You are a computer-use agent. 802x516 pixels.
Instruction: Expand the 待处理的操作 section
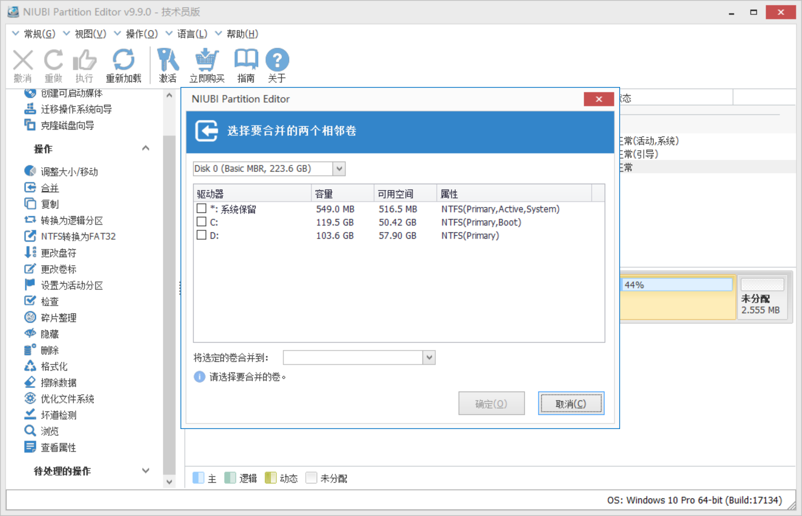(146, 471)
